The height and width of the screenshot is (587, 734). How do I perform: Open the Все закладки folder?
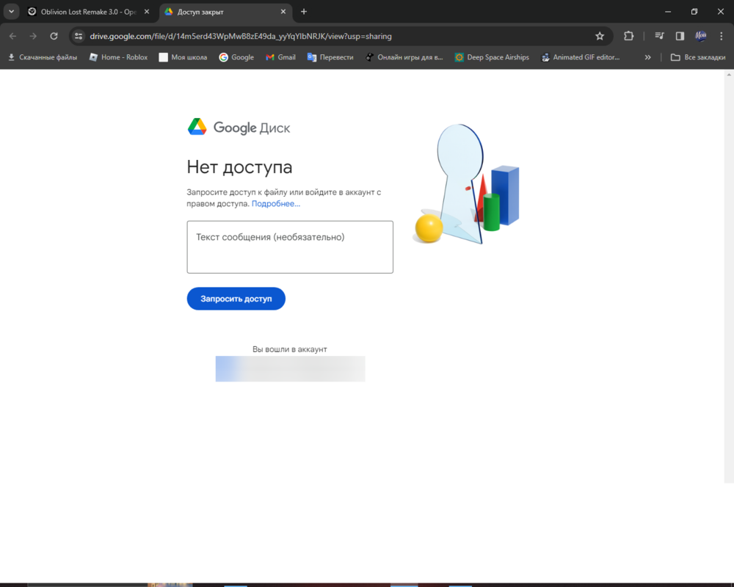click(697, 57)
